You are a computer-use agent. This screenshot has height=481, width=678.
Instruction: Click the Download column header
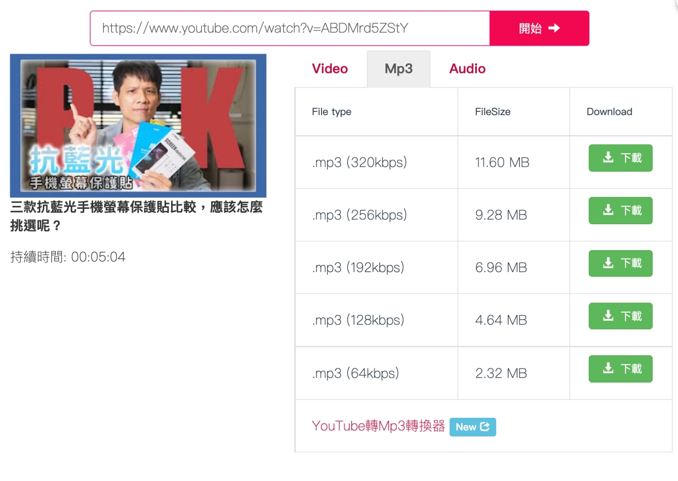point(609,112)
